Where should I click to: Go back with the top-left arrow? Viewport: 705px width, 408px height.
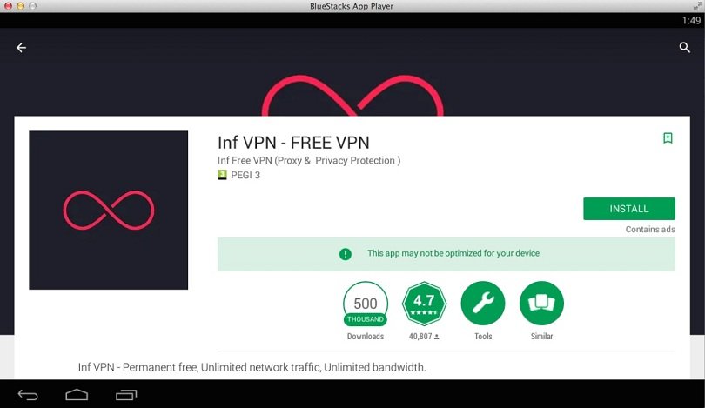[21, 48]
